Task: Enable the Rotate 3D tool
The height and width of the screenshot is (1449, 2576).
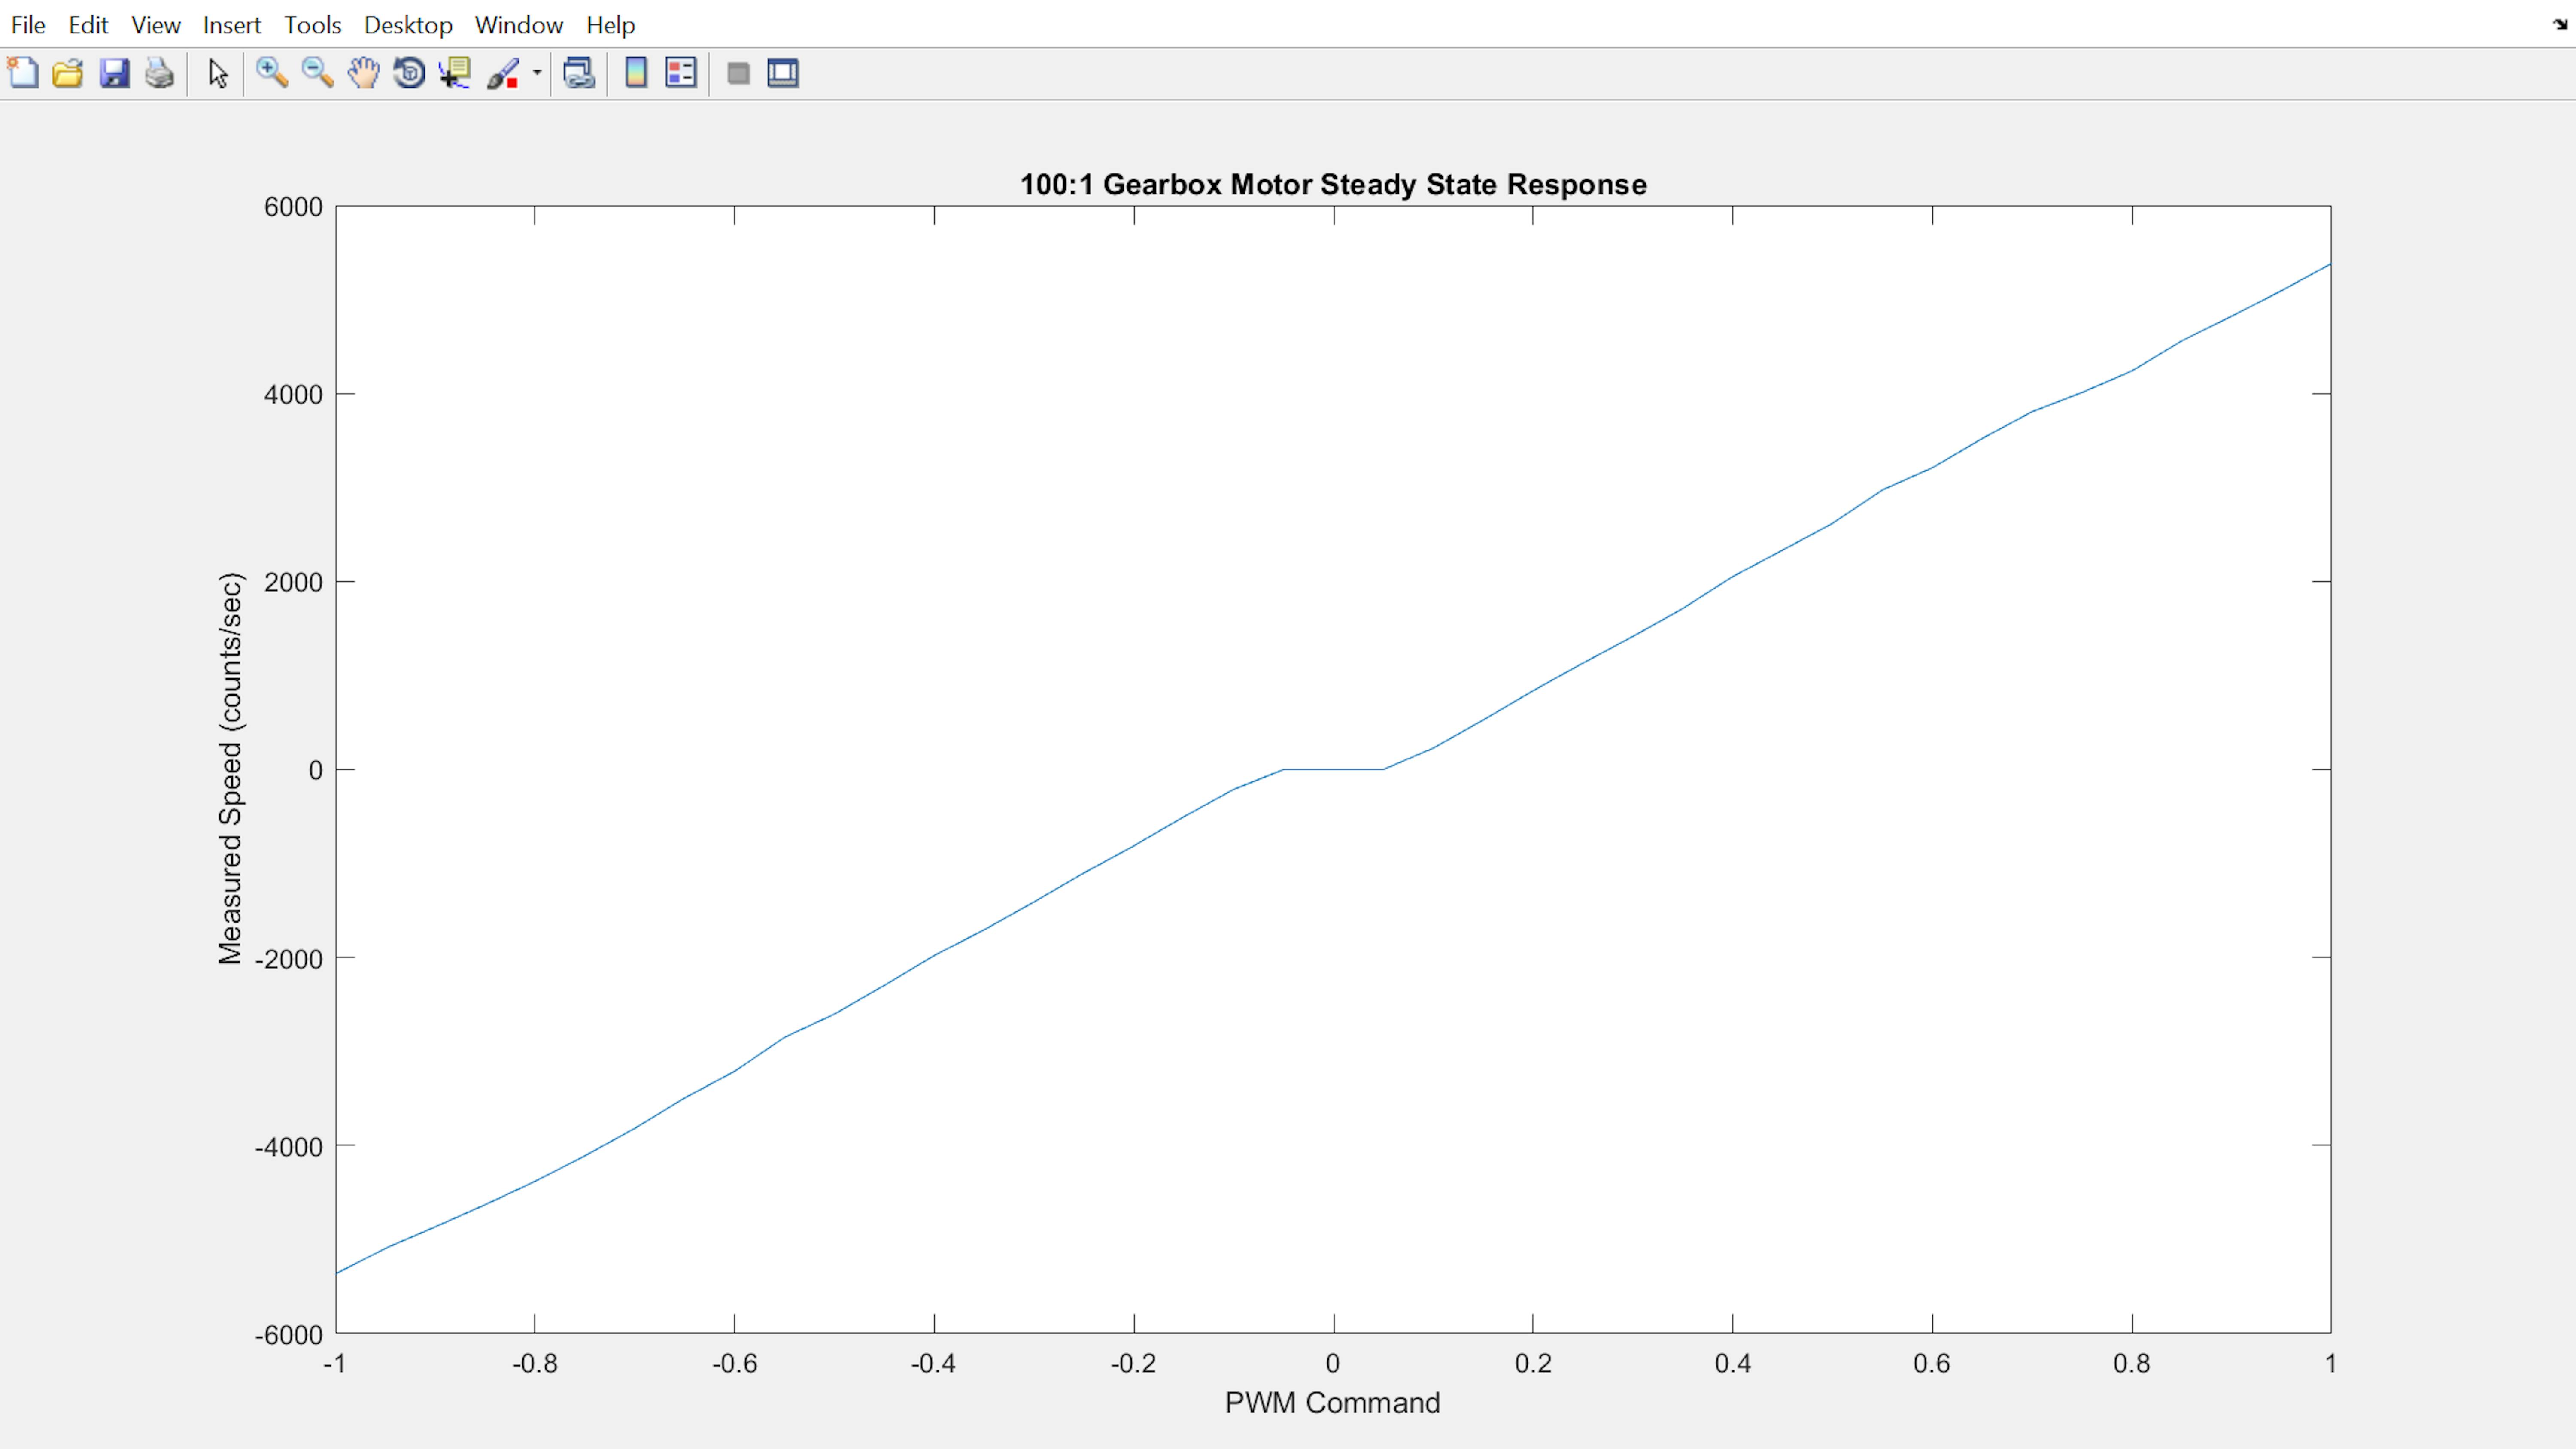Action: 410,73
